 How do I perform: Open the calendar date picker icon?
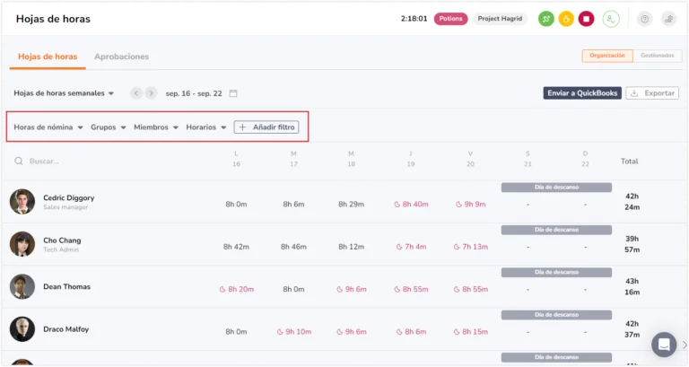point(233,93)
